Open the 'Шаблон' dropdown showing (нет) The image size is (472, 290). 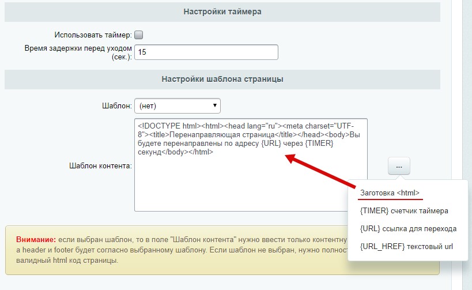point(177,106)
